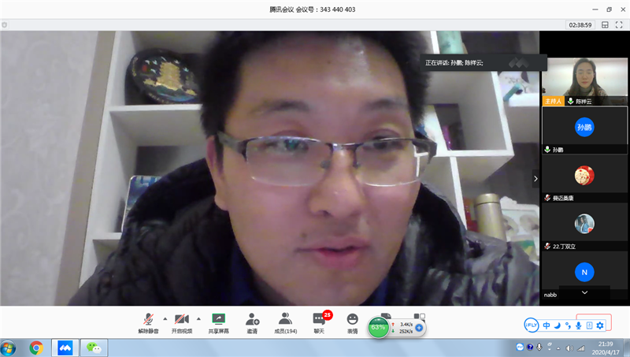Collapse the participant video sidebar
The height and width of the screenshot is (357, 630).
[x=536, y=178]
